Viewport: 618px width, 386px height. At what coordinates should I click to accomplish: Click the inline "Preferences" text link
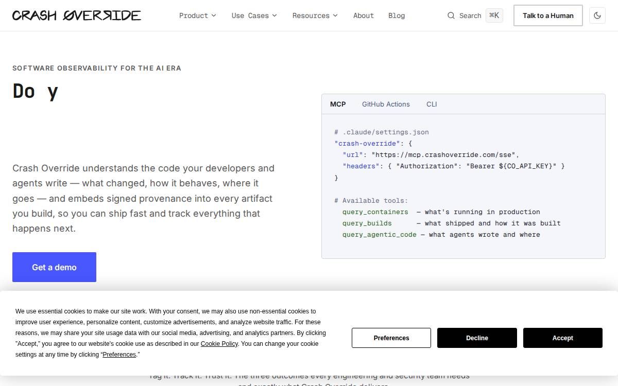[x=119, y=355]
